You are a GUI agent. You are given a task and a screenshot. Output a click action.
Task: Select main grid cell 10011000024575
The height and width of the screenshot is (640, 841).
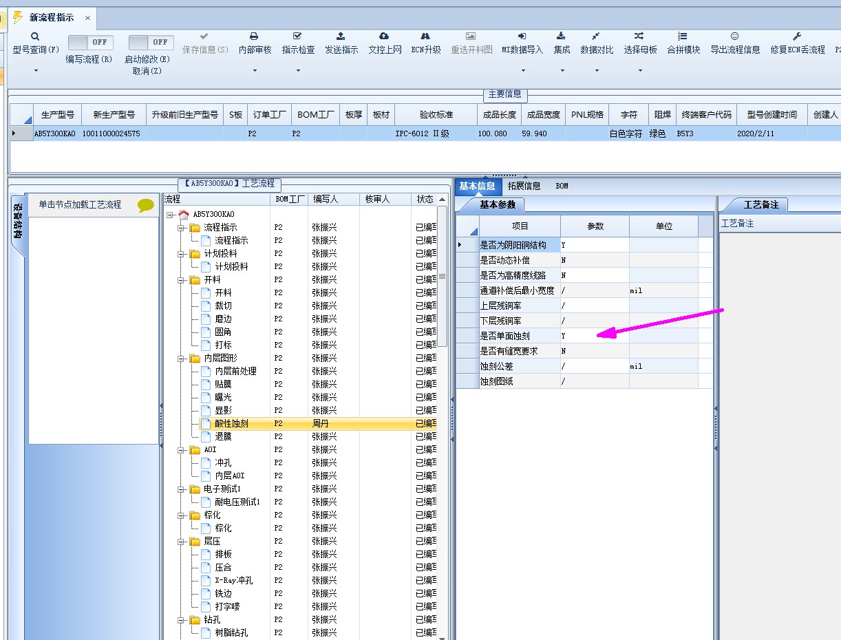tap(114, 134)
